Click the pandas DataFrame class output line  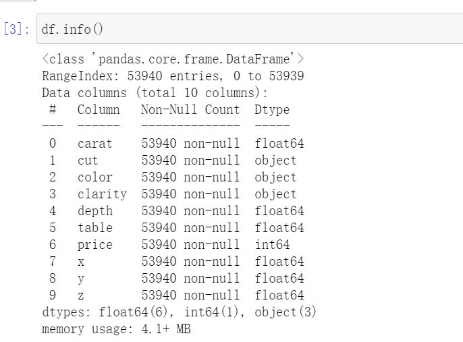pyautogui.click(x=172, y=60)
